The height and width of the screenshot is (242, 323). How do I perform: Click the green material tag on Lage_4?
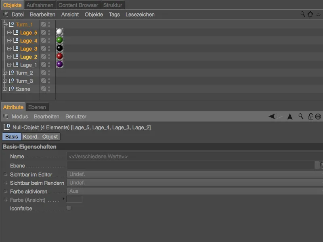[59, 40]
